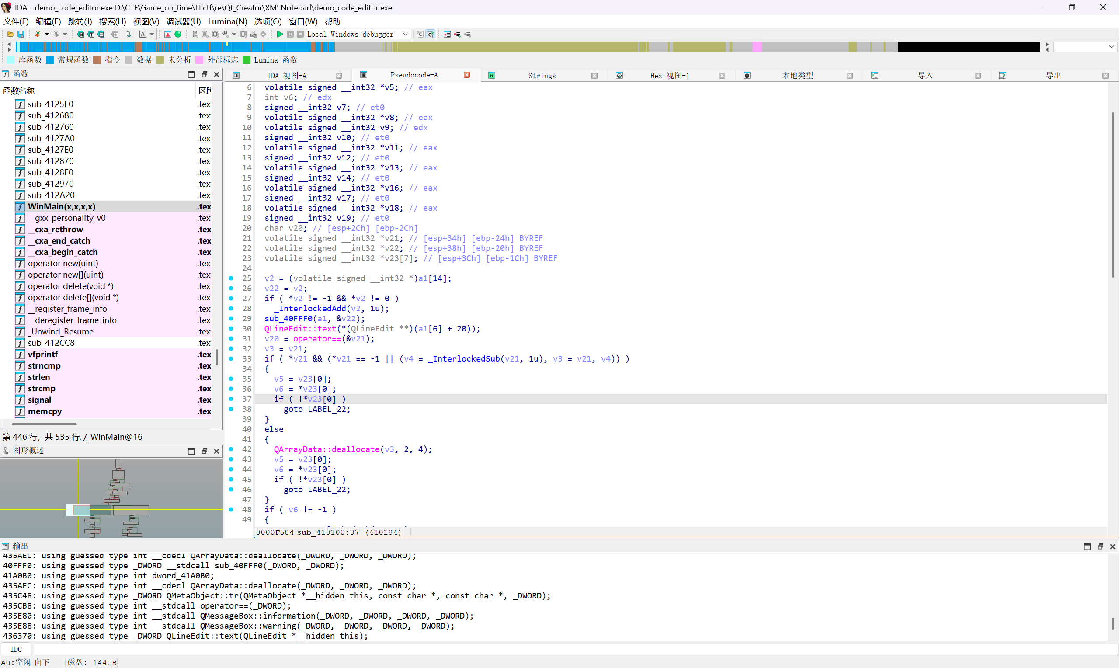Click the green circle toolbar icon
This screenshot has height=668, width=1119.
178,34
